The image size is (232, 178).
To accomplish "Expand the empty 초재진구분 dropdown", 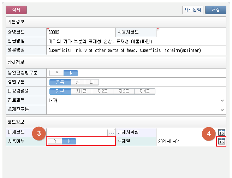I will click(222, 110).
